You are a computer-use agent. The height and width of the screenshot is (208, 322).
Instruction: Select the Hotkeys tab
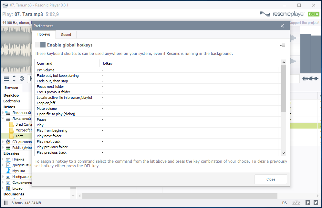click(x=44, y=34)
